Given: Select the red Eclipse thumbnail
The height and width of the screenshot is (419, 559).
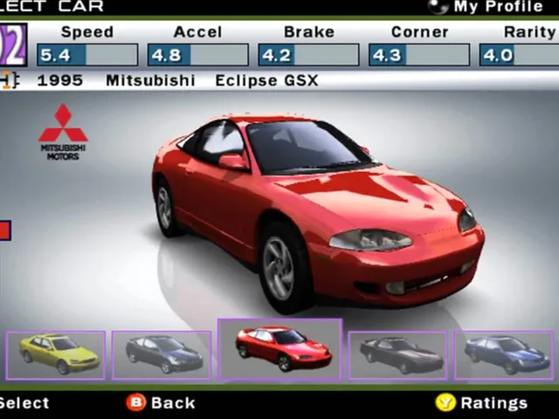Looking at the screenshot, I should tap(280, 349).
